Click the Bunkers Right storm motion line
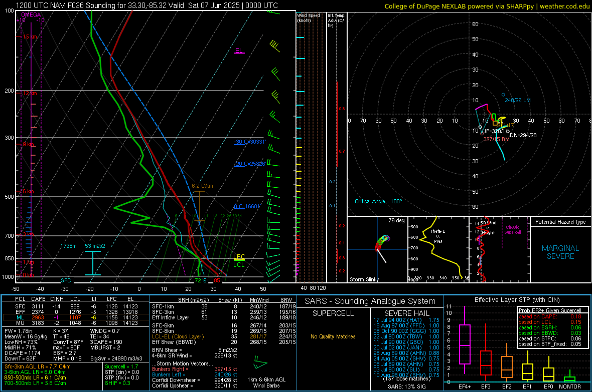 point(195,369)
